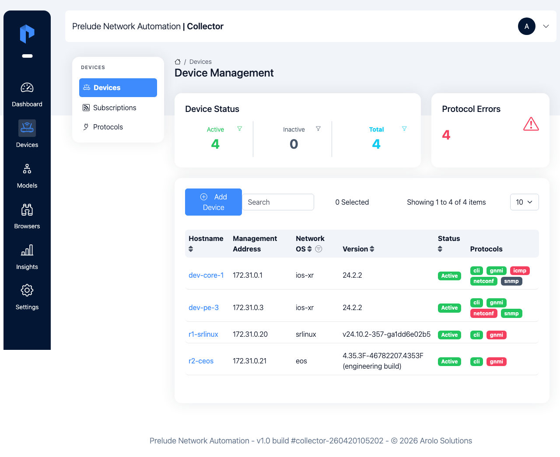Click the cli tag on r2-ceos
The image size is (560, 457).
click(476, 362)
